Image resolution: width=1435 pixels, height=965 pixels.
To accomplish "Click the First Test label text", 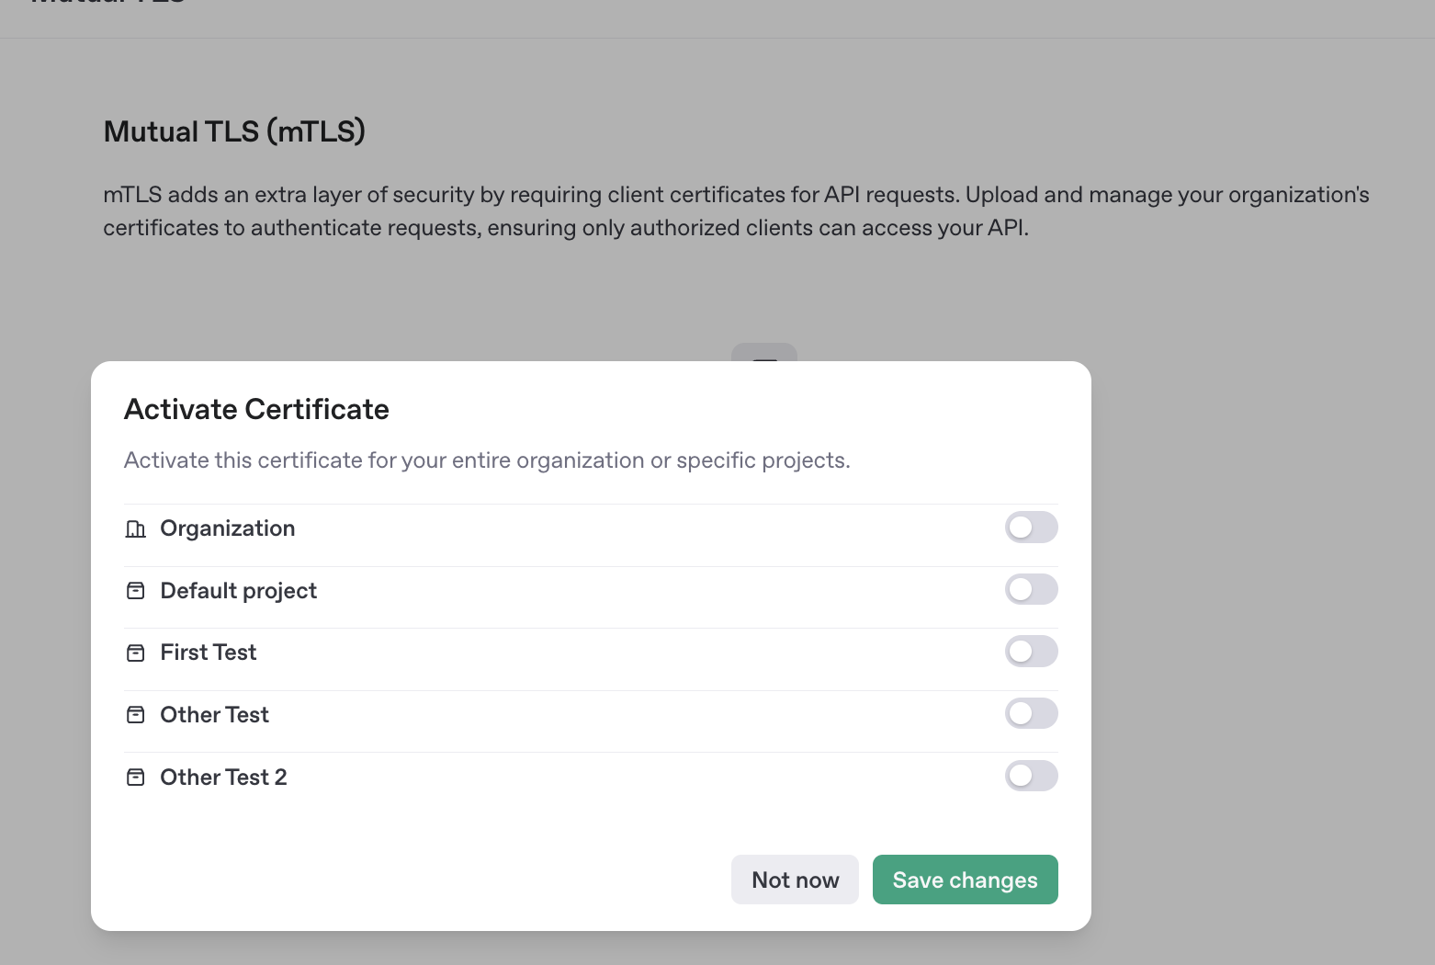I will click(x=209, y=653).
